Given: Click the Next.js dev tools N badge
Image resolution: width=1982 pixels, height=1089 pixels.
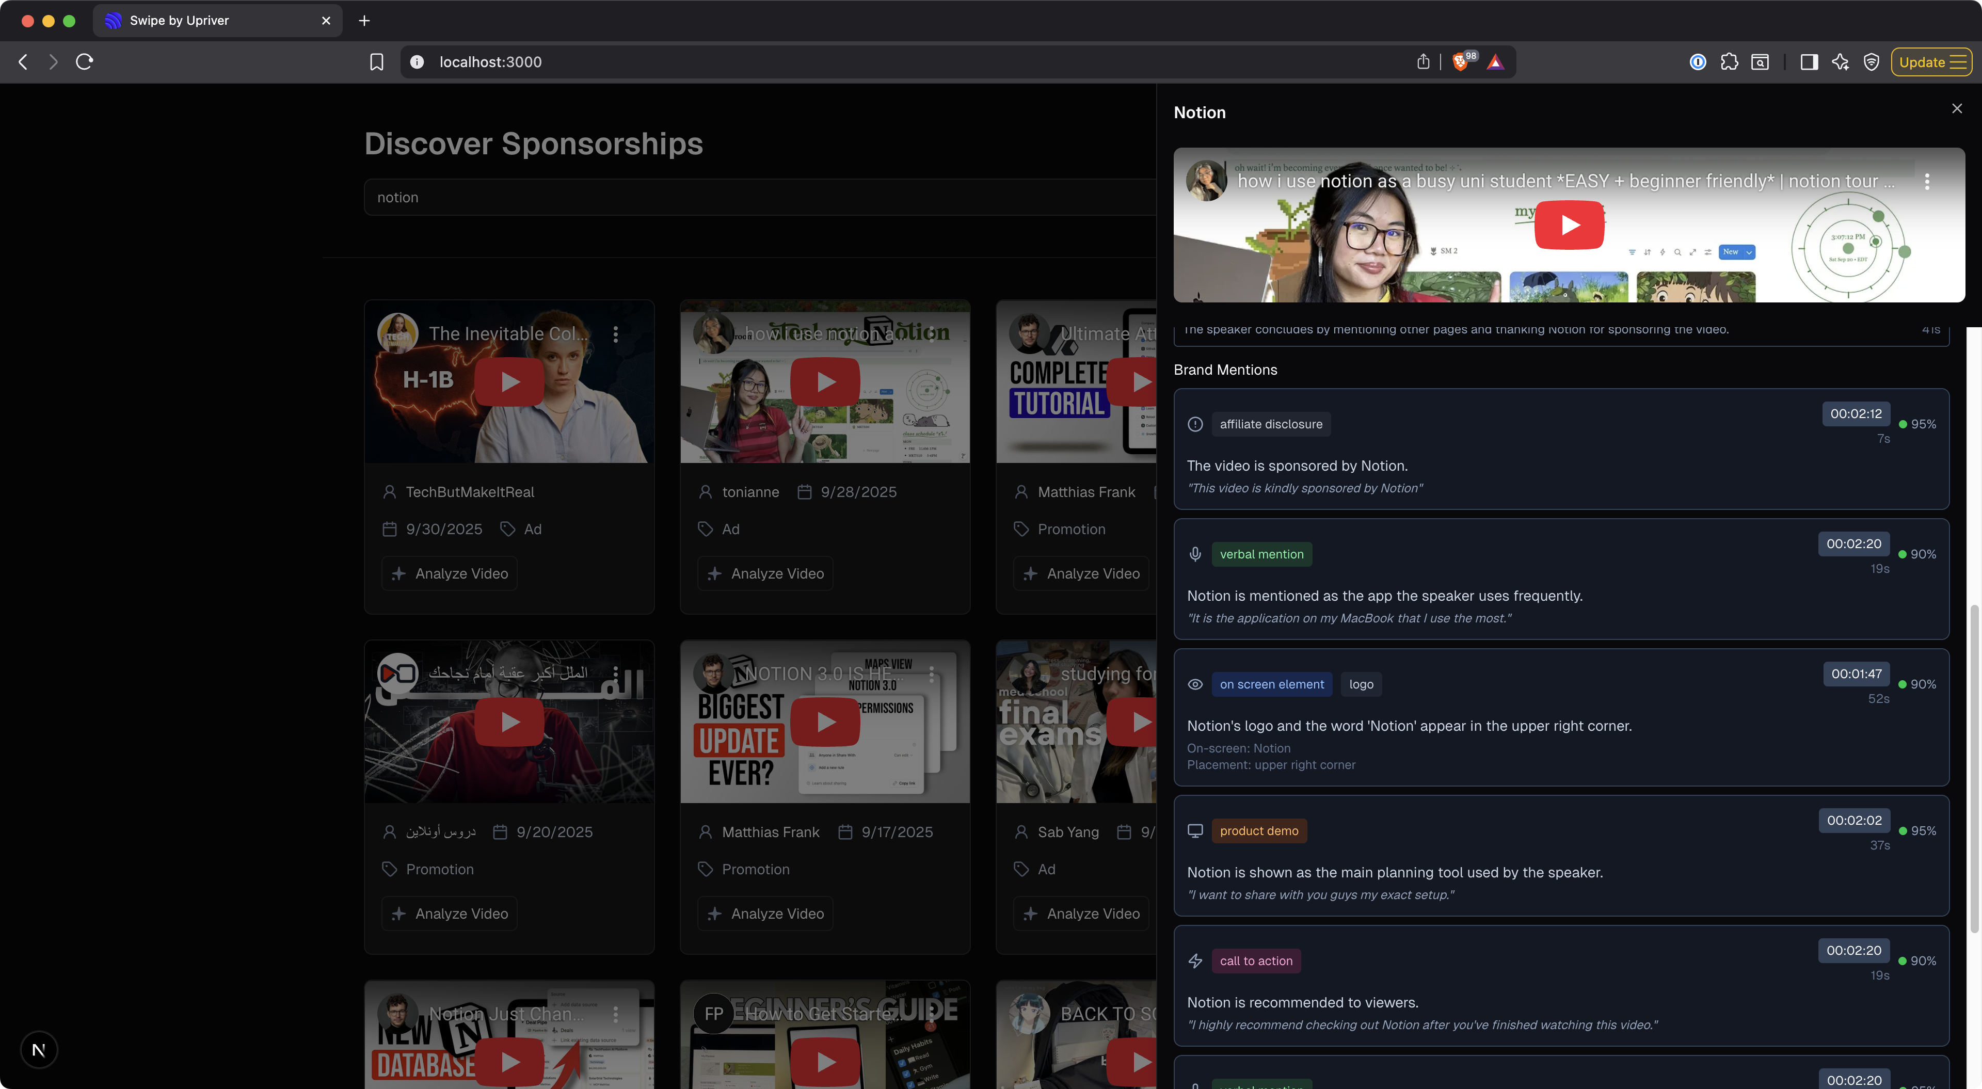Looking at the screenshot, I should pos(39,1050).
